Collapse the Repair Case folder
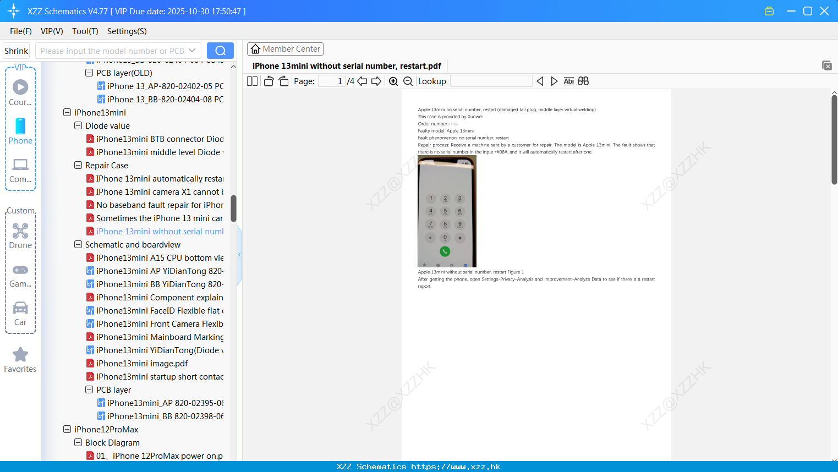Screen dimensions: 838x472 [78, 165]
